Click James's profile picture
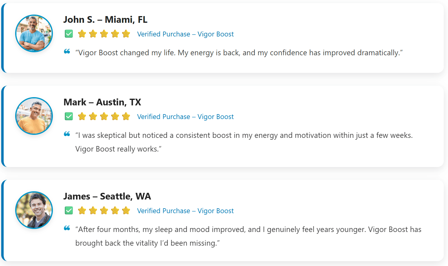Image resolution: width=448 pixels, height=266 pixels. point(34,210)
